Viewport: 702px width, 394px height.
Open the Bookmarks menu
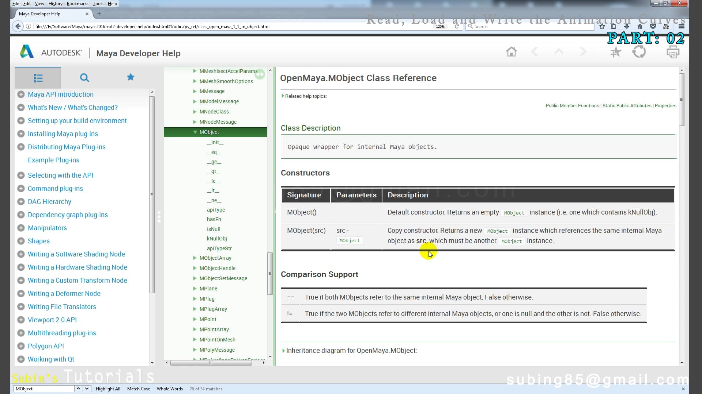point(78,4)
